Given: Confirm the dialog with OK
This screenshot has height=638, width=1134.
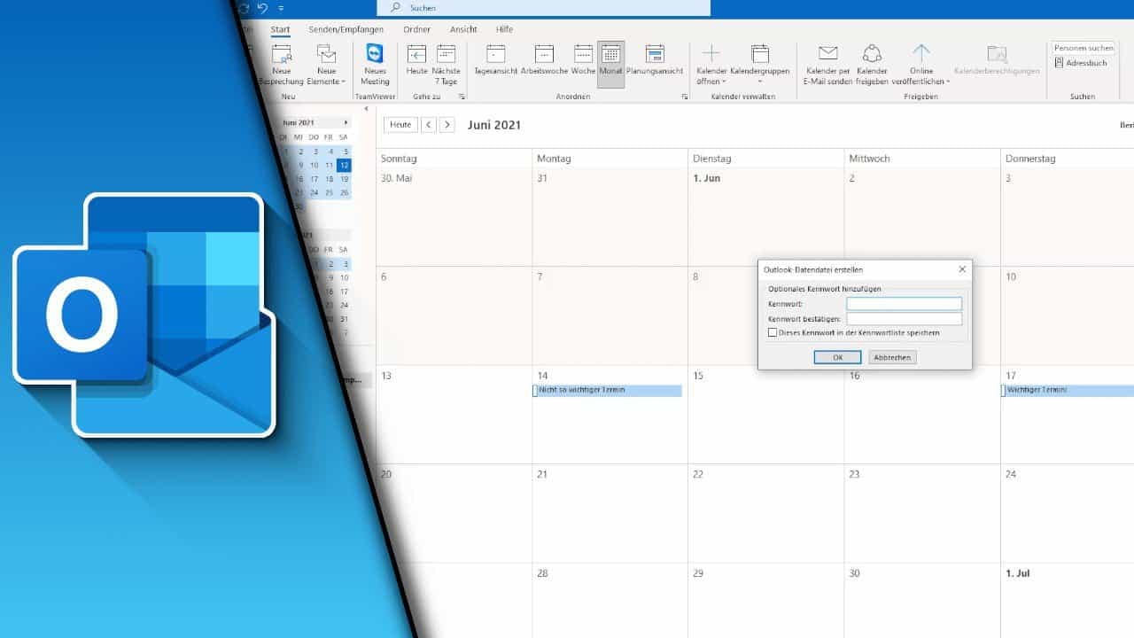Looking at the screenshot, I should point(837,357).
